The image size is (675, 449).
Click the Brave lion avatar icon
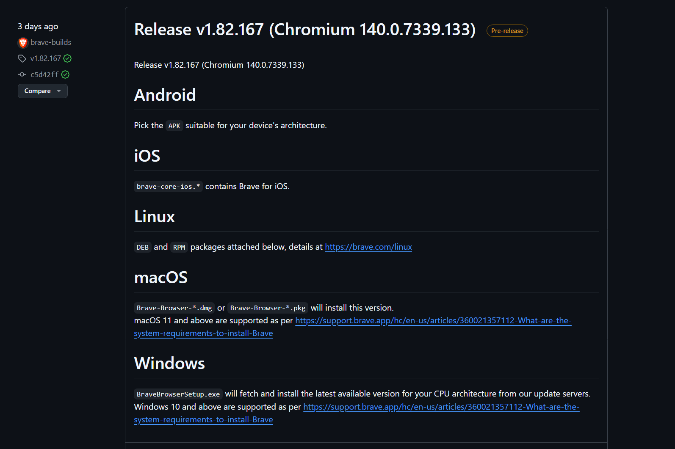click(23, 43)
